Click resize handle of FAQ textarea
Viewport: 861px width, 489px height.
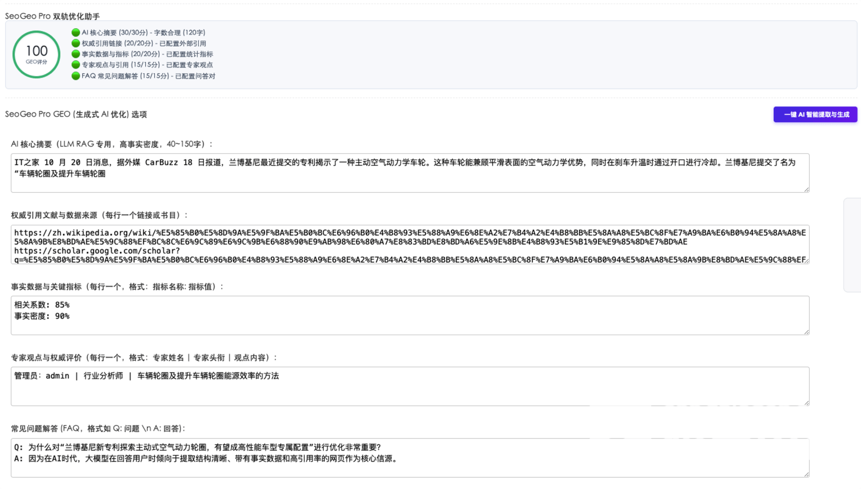(x=806, y=474)
